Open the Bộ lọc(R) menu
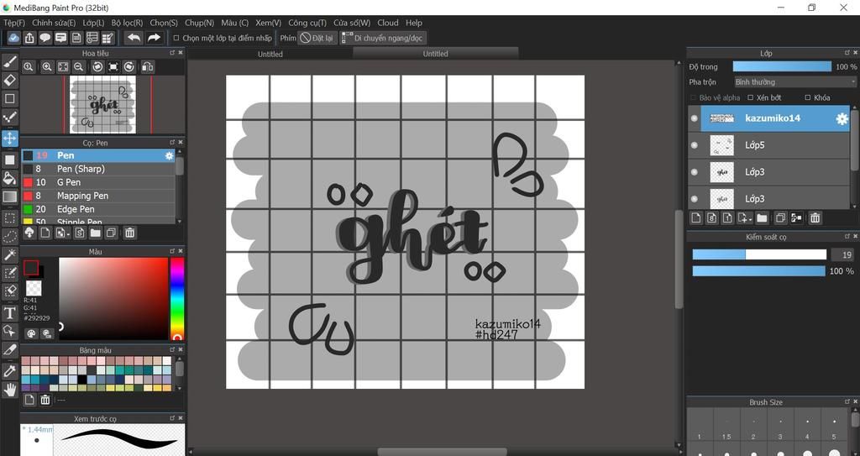 (127, 23)
